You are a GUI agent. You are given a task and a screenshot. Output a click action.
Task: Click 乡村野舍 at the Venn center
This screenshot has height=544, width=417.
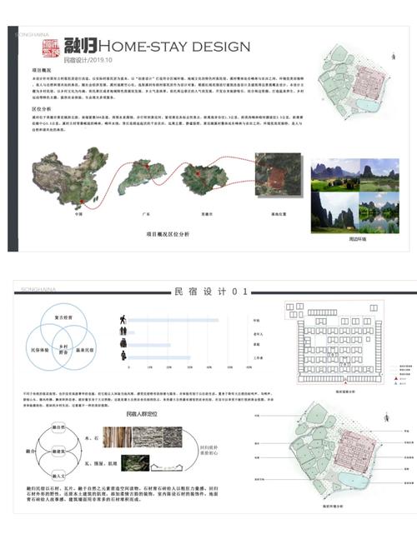[63, 349]
